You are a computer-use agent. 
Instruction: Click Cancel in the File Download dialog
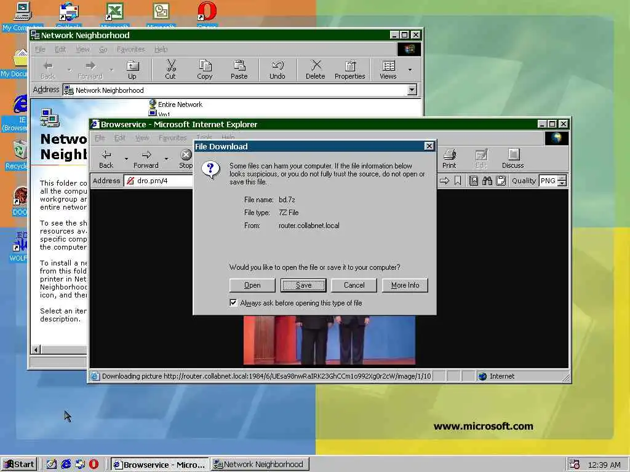354,285
